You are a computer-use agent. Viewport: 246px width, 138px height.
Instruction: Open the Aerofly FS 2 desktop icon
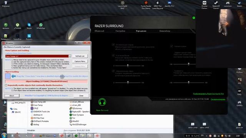pyautogui.click(x=169, y=4)
